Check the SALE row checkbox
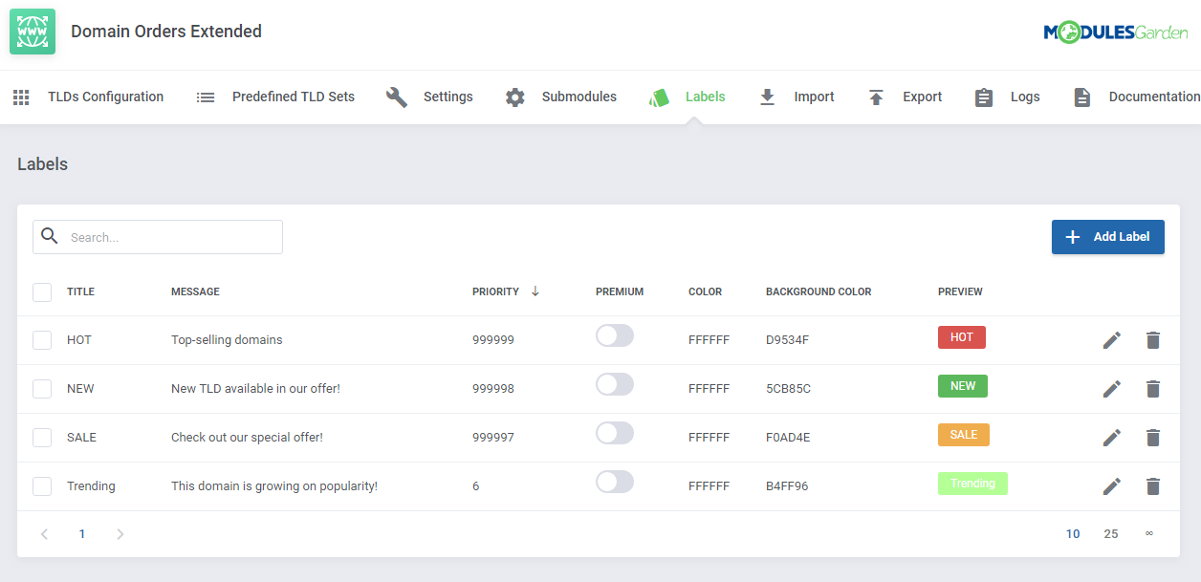Screen dimensions: 1201x582 (x=42, y=438)
